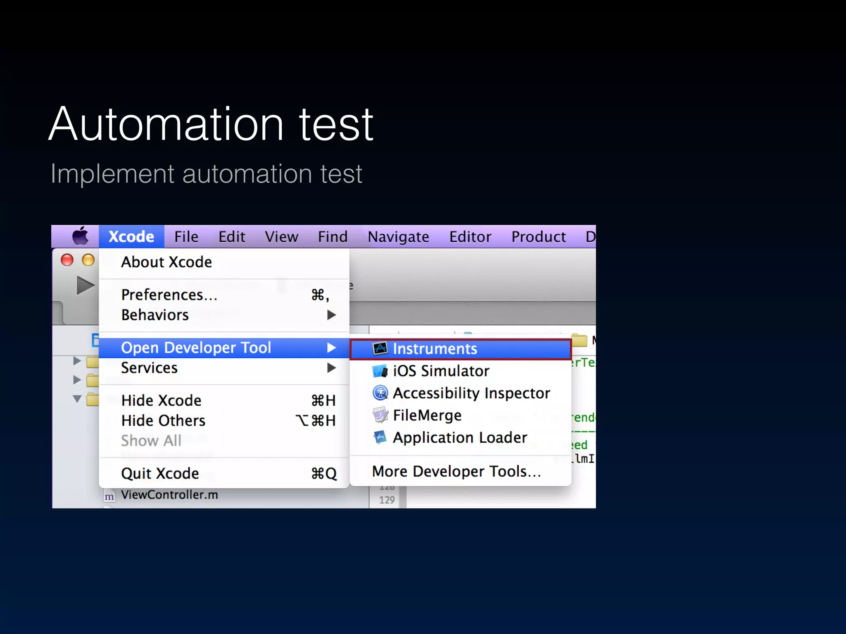Open the File menu

186,237
